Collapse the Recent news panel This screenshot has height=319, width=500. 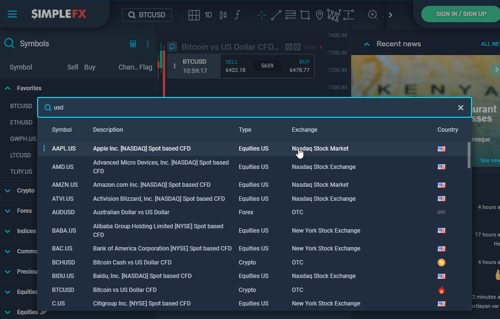coord(367,44)
